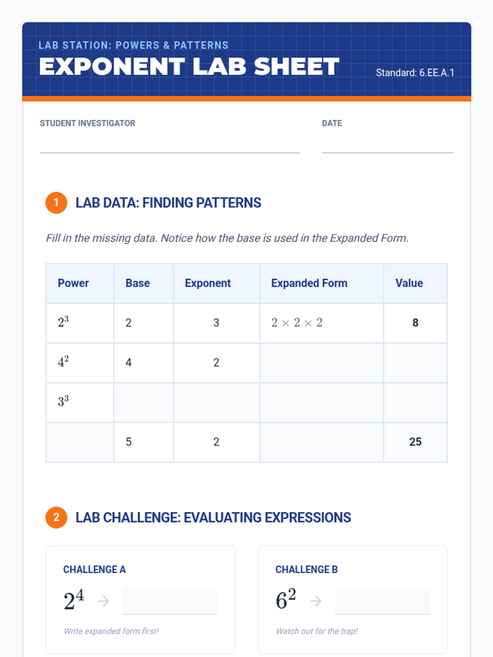This screenshot has height=657, width=493.
Task: Click the arrow next to Challenge A expression
Action: click(104, 601)
